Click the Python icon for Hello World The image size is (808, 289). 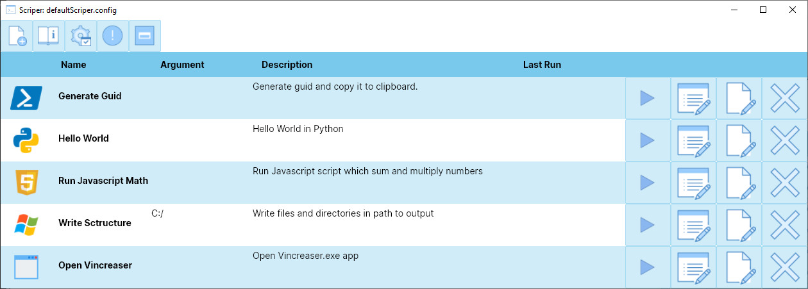(26, 140)
